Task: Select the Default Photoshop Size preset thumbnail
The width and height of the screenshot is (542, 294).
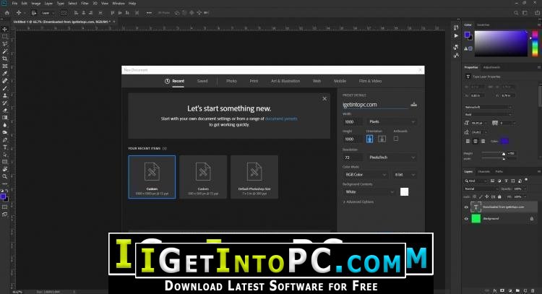Action: (x=254, y=177)
